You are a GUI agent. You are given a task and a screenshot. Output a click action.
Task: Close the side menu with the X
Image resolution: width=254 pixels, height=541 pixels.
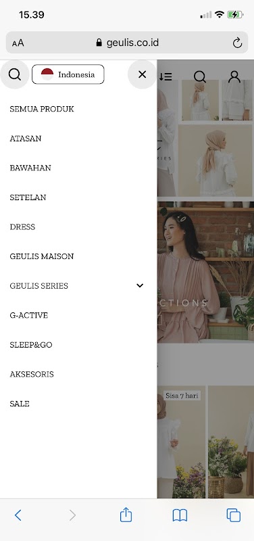142,74
